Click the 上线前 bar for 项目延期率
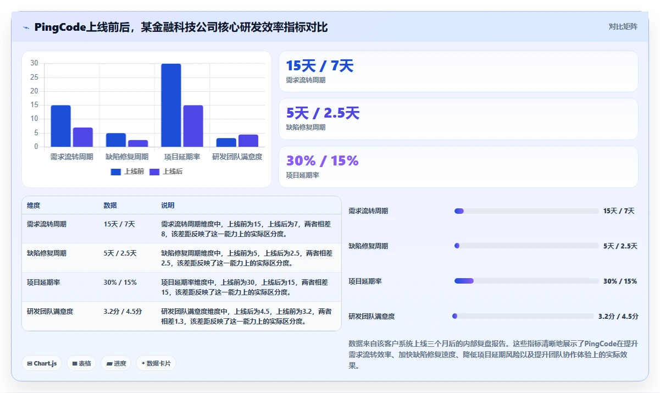Image resolution: width=660 pixels, height=393 pixels. click(x=171, y=105)
